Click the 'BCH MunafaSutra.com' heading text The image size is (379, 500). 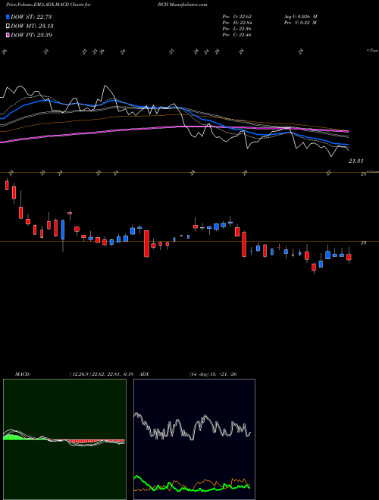click(x=183, y=5)
